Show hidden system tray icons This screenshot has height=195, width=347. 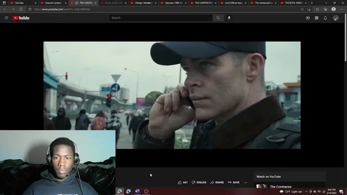[x=306, y=191]
